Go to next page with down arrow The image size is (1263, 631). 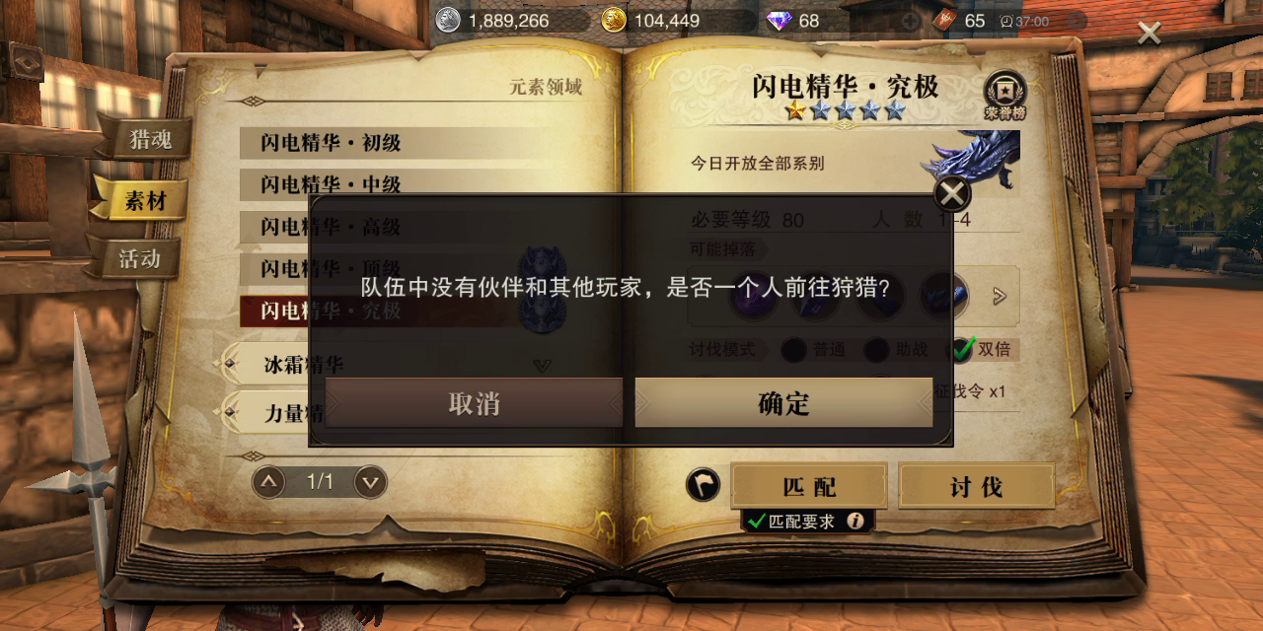click(x=370, y=482)
